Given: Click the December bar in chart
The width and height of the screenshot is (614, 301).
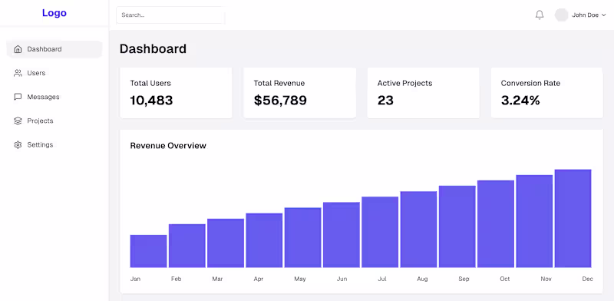Looking at the screenshot, I should pos(573,218).
